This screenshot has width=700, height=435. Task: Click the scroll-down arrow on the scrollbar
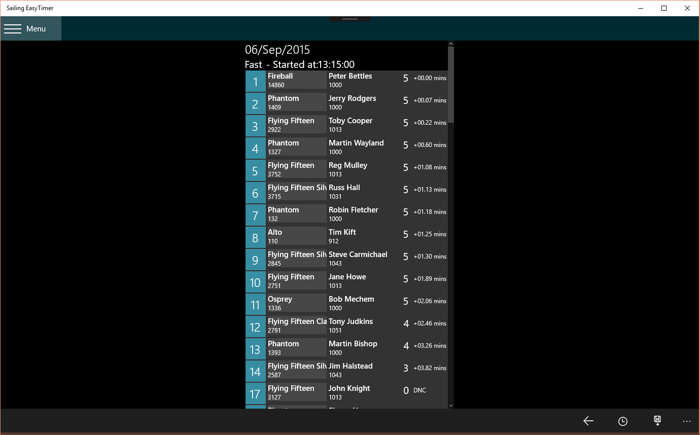450,406
